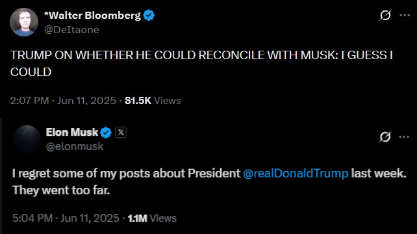This screenshot has height=234, width=417.
Task: Open Elon Musk's profile avatar
Action: [27, 139]
